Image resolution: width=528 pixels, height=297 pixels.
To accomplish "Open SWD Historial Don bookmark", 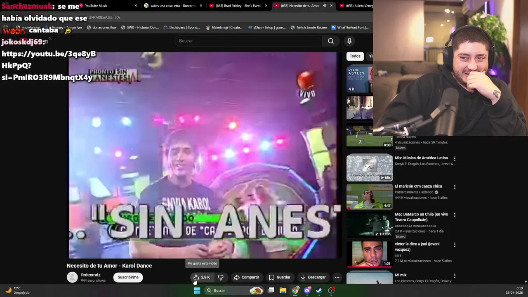I will (x=140, y=28).
